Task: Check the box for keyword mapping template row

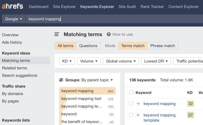Action: 131,115
